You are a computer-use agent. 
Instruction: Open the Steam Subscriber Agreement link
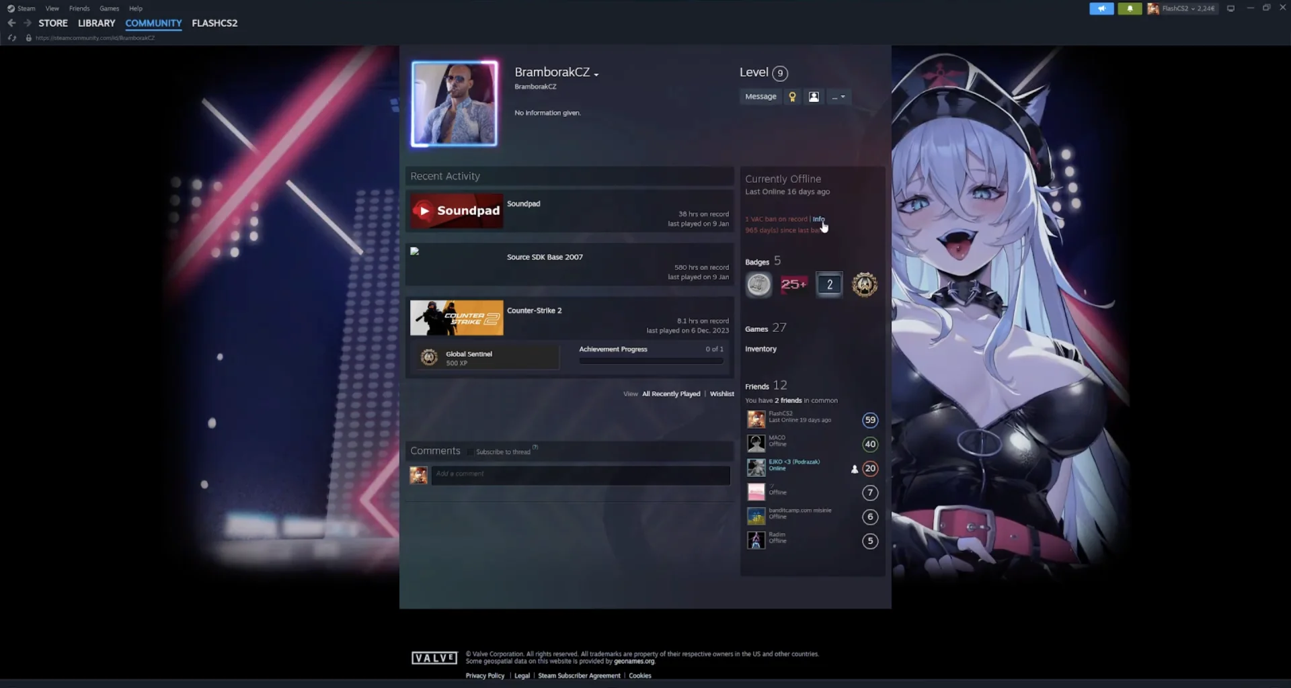click(x=579, y=676)
